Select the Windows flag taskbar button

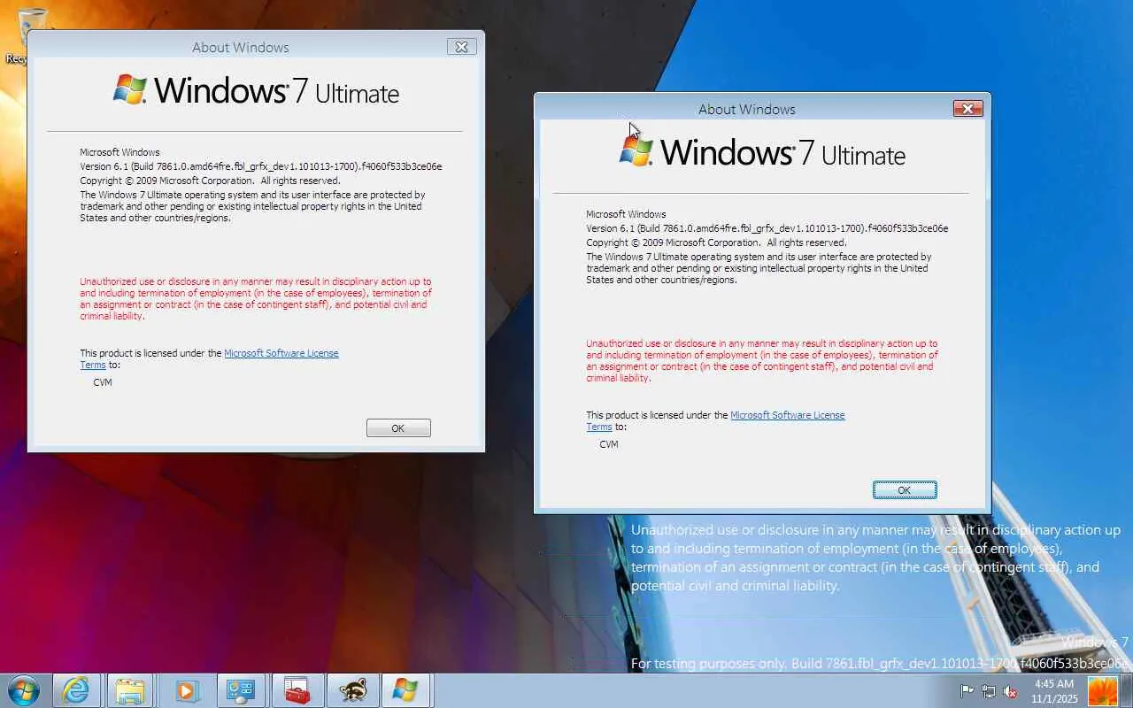click(406, 690)
